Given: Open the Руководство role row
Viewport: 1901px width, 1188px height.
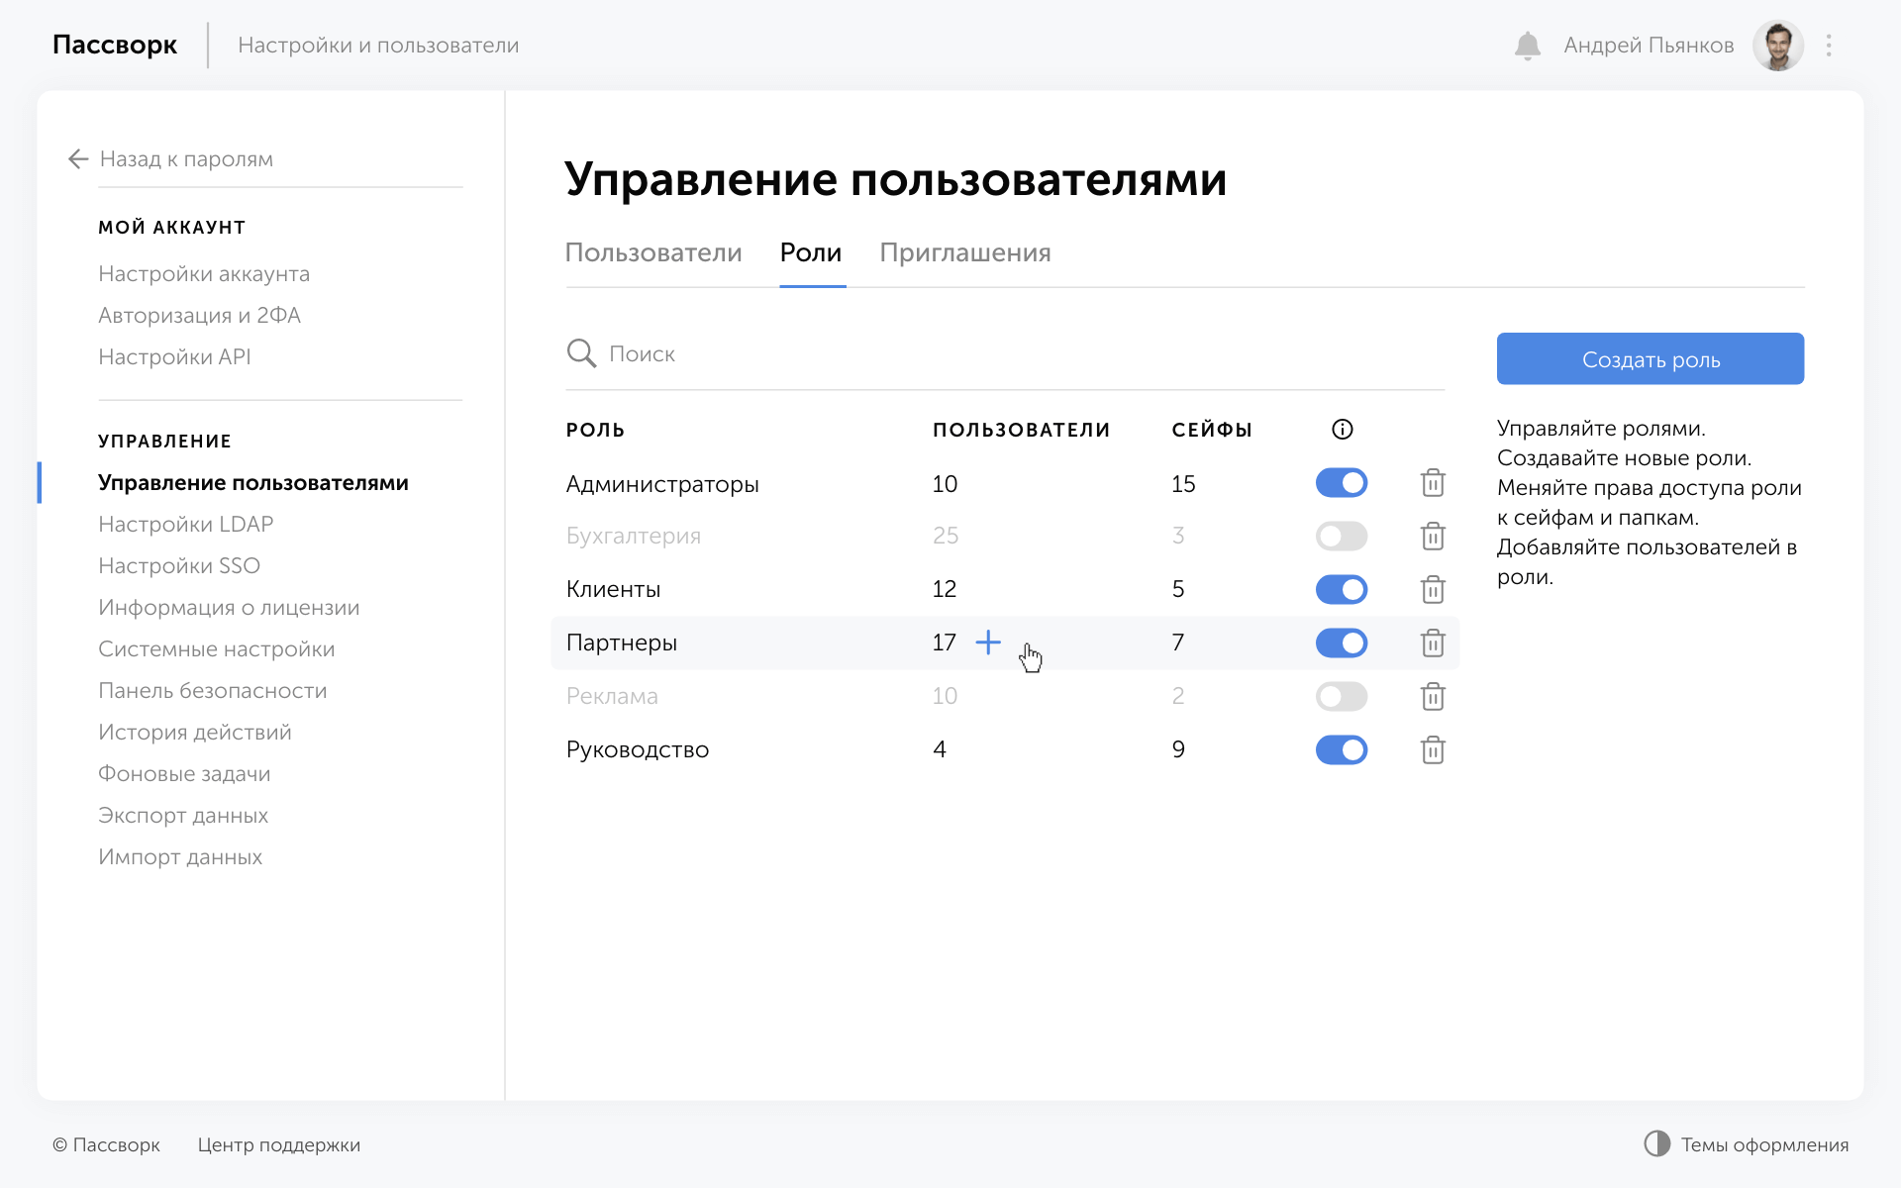Looking at the screenshot, I should pyautogui.click(x=1005, y=750).
